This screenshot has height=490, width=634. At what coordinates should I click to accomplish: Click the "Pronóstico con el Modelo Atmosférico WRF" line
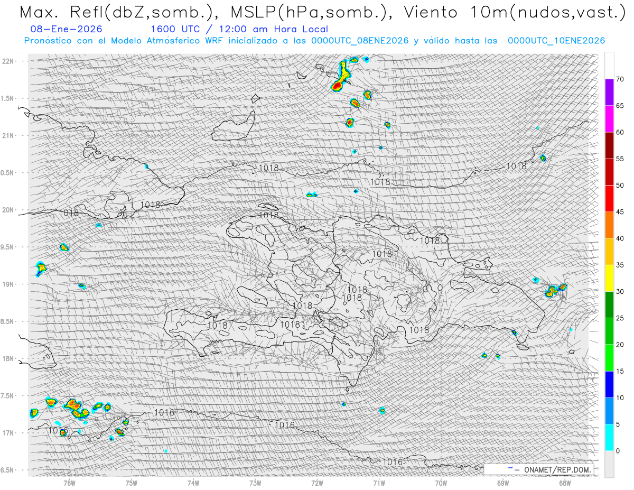(x=314, y=41)
